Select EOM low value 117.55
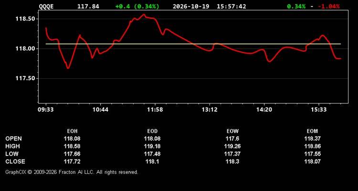The width and height of the screenshot is (358, 191). click(x=312, y=154)
